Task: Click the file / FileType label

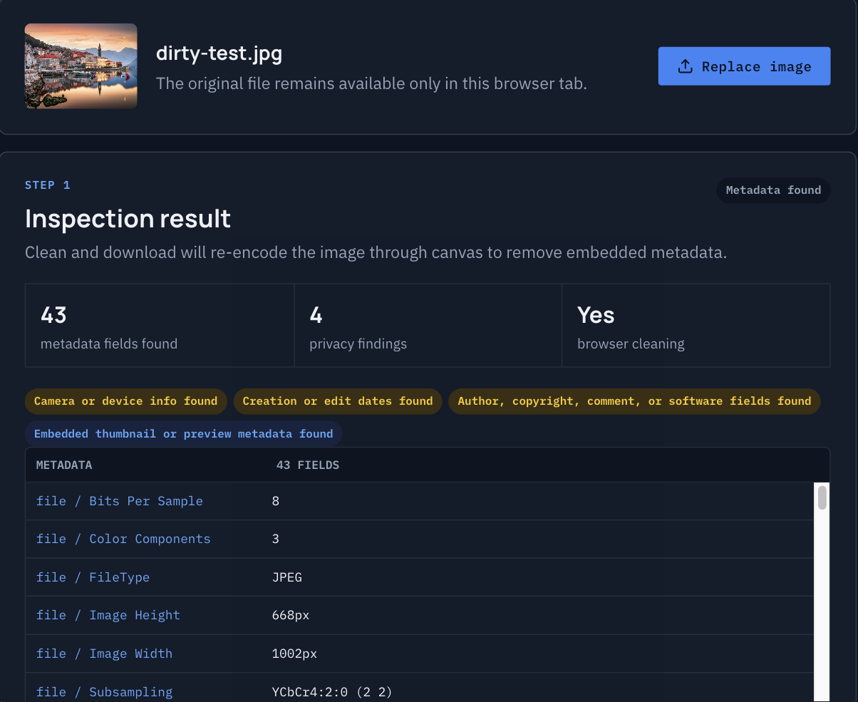Action: coord(93,577)
